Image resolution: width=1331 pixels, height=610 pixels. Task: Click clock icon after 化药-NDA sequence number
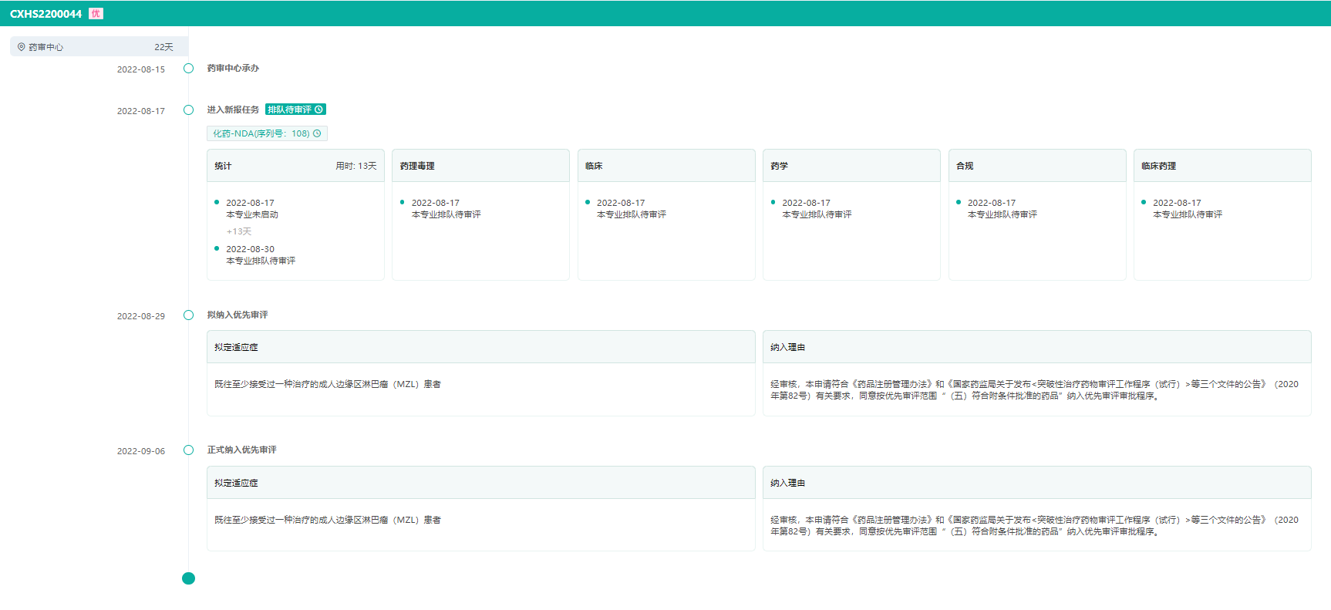pos(317,133)
